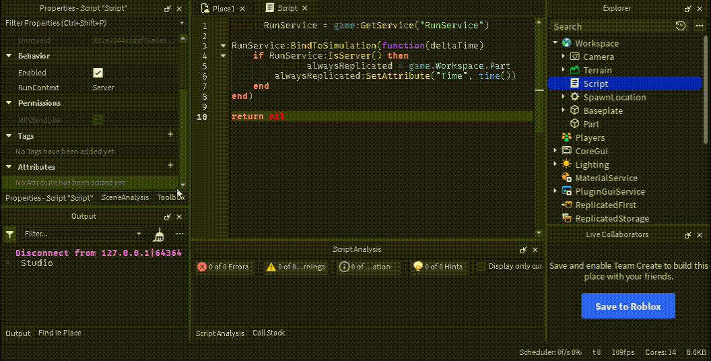
Task: Undock the Explorer panel with its pop-out icon
Action: tap(688, 9)
